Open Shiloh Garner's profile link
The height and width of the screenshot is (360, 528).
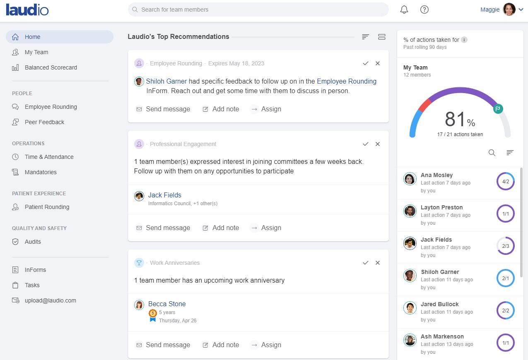pos(166,81)
